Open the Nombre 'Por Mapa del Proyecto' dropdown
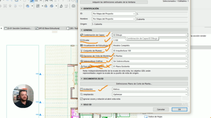Image resolution: width=211 pixels, height=118 pixels. [114, 19]
